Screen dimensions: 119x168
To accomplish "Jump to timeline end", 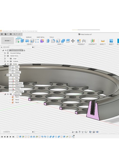I will click(13, 137).
